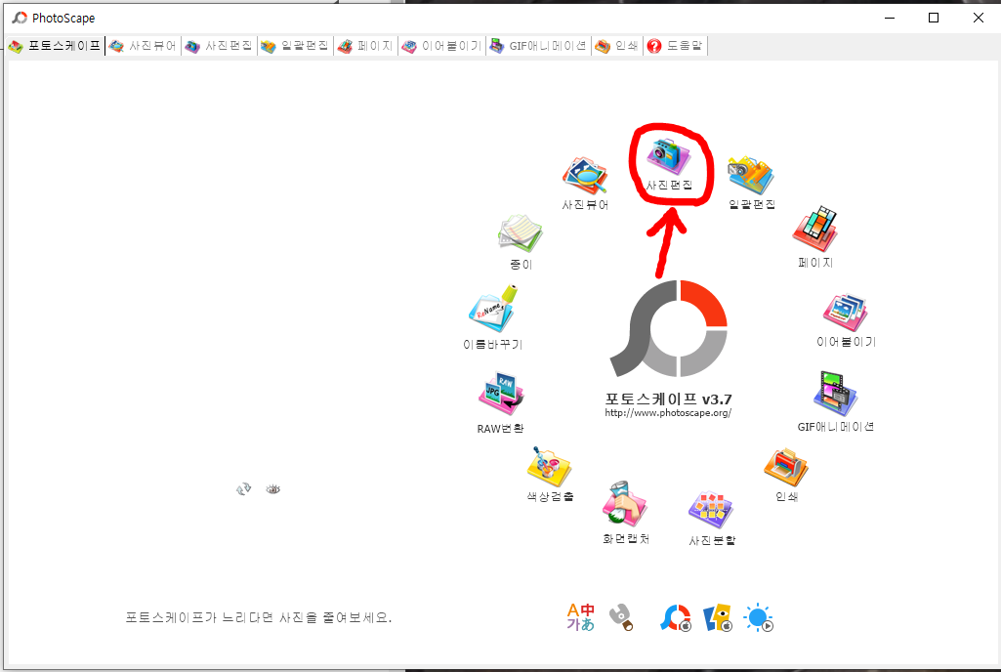This screenshot has width=1001, height=672.
Task: Open the 일괄편집 batch editor icon
Action: point(751,175)
